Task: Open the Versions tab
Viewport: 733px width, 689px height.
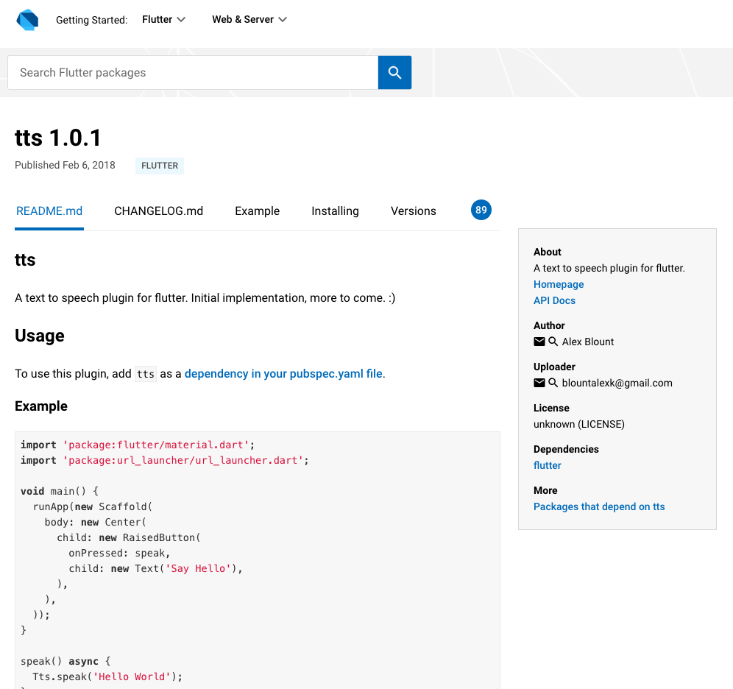Action: tap(414, 211)
